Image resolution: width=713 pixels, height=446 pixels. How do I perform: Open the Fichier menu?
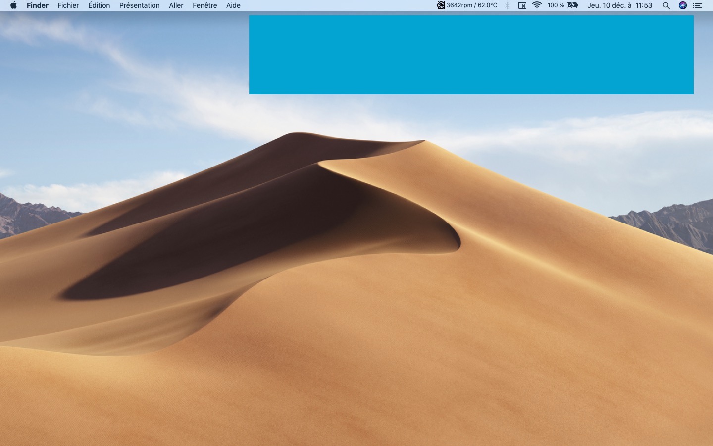68,5
